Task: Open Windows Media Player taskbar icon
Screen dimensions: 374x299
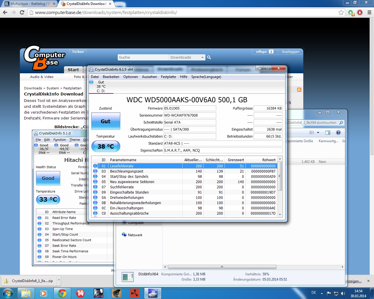Action: [44, 293]
